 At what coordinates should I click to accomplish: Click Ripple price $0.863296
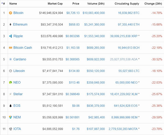click(x=73, y=36)
